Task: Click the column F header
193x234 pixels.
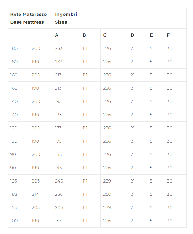Action: pos(168,35)
